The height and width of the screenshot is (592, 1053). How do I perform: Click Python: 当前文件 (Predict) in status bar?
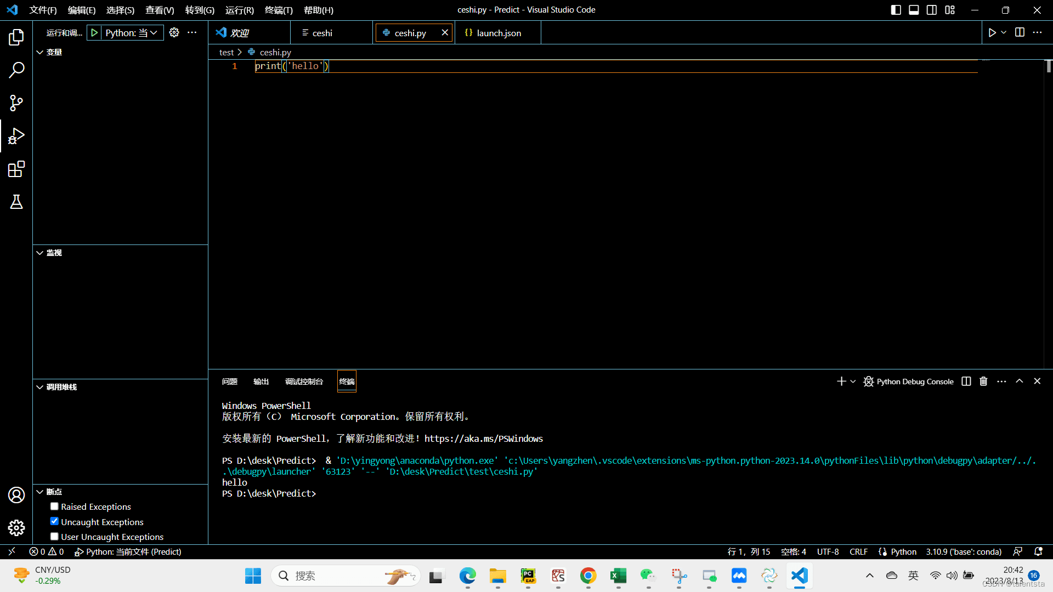point(128,551)
